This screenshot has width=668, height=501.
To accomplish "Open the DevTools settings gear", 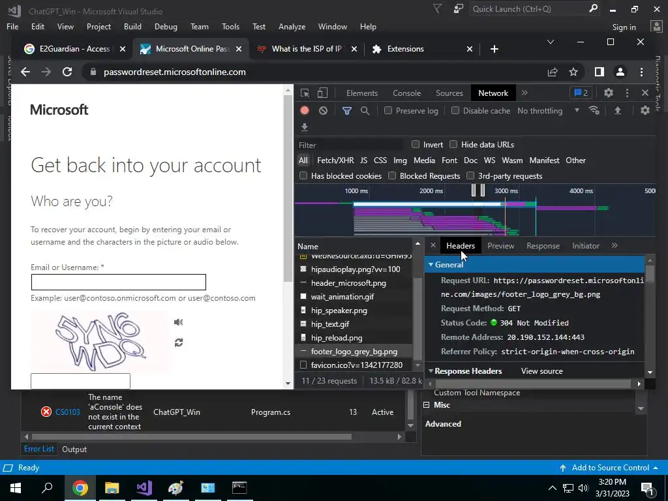I will pyautogui.click(x=609, y=93).
